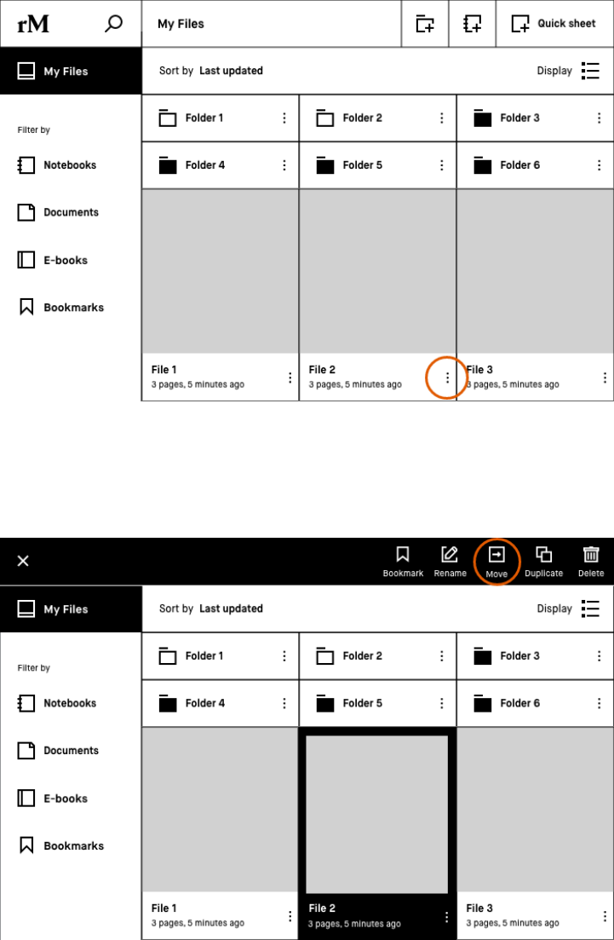Filter by E-books in the lower sidebar

tap(53, 798)
